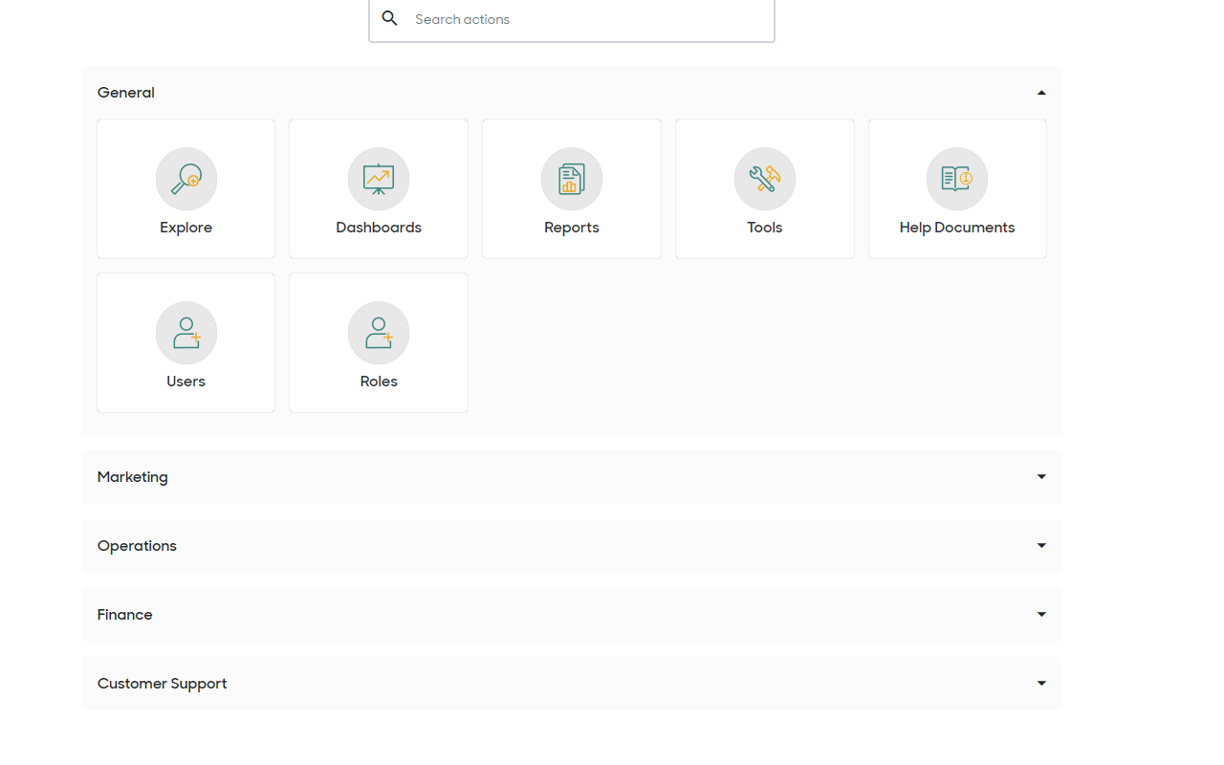Expand the Marketing section arrow

point(1041,477)
